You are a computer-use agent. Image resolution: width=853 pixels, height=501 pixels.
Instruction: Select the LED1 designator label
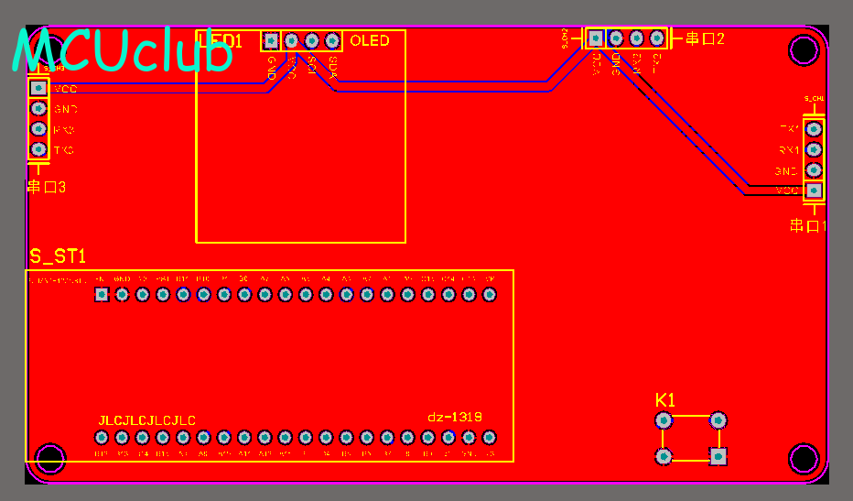pos(220,41)
